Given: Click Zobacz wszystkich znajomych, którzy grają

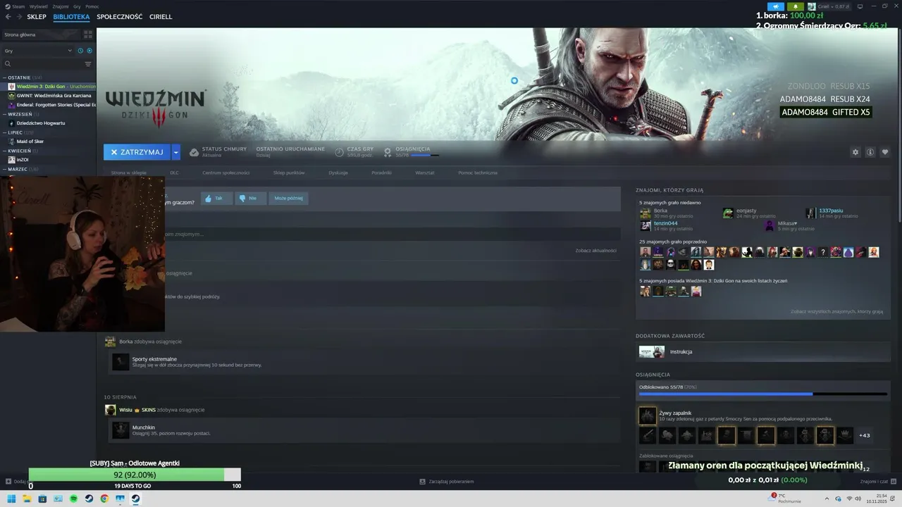Looking at the screenshot, I should [836, 311].
